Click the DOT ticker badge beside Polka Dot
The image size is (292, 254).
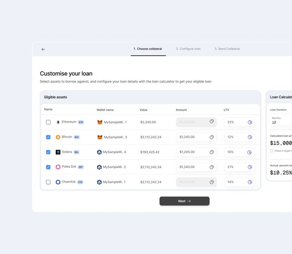[81, 167]
